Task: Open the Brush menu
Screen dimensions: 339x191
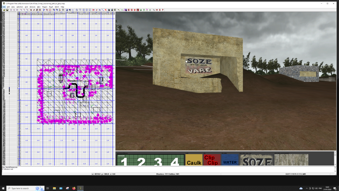Action: click(51, 7)
